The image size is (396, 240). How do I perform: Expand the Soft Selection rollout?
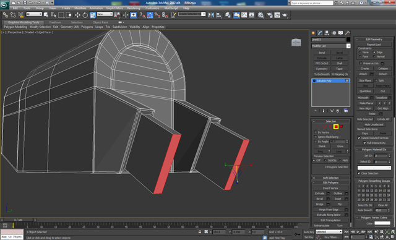click(330, 178)
